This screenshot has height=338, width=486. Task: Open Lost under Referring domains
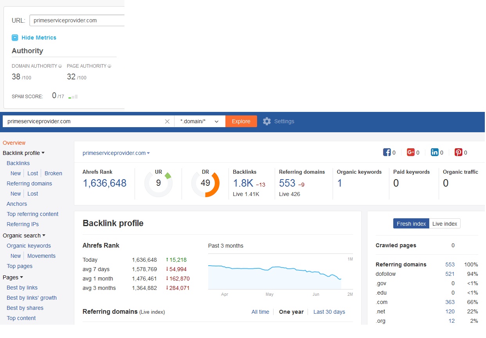(33, 194)
